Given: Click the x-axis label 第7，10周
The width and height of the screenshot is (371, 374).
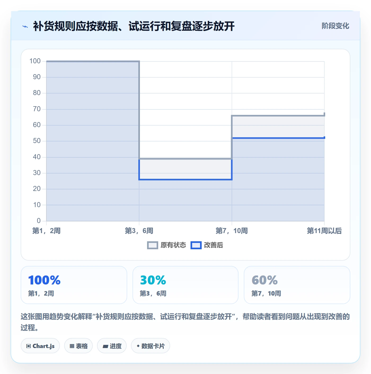Looking at the screenshot, I should point(232,231).
